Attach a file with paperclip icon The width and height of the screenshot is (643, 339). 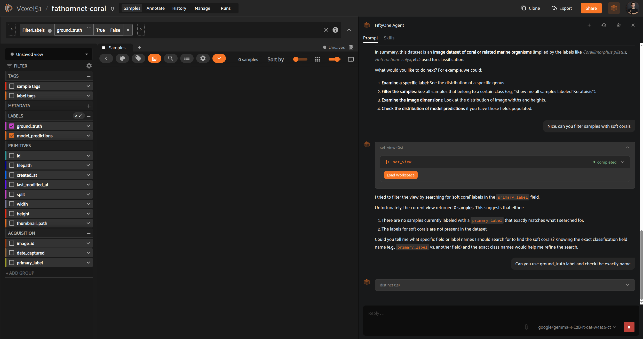(x=526, y=327)
